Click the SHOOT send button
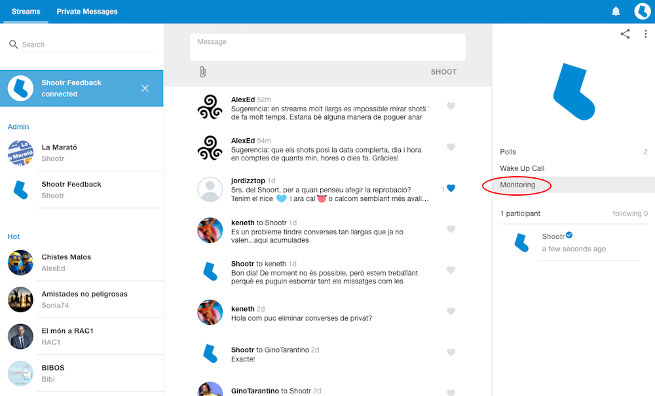Image resolution: width=655 pixels, height=396 pixels. [443, 72]
